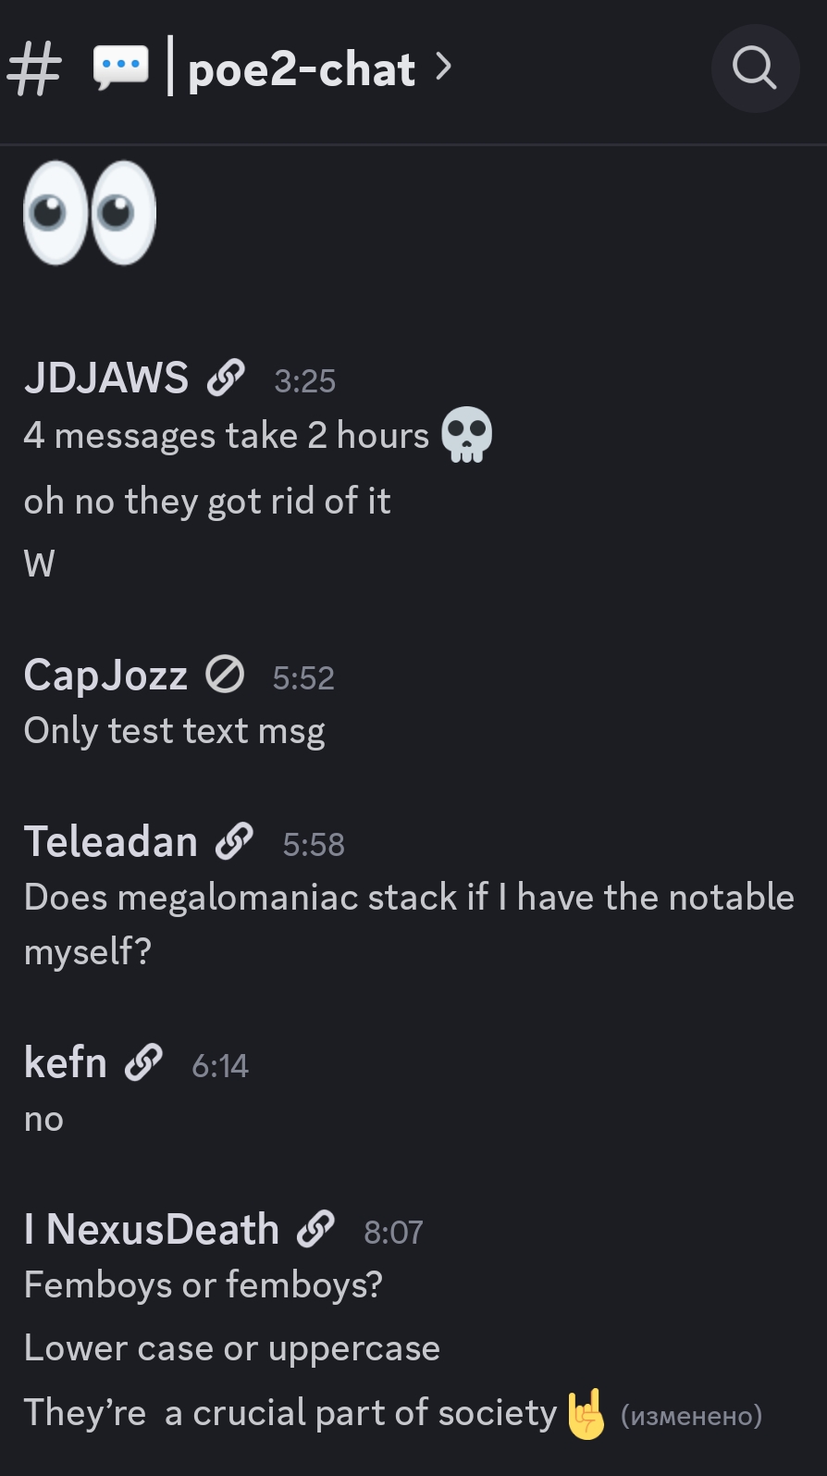The width and height of the screenshot is (827, 1476).
Task: Tap the I NexusDeath username
Action: [152, 1229]
